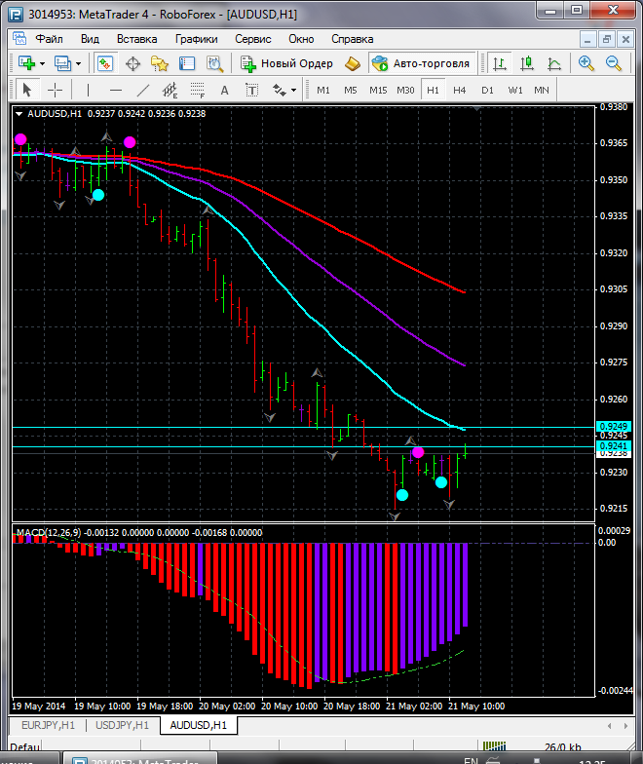643x764 pixels.
Task: Open the Вид menu
Action: click(x=90, y=39)
